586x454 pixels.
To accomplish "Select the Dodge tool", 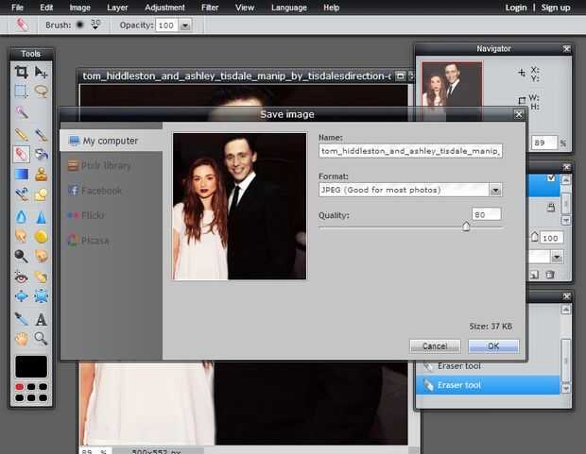I will (x=22, y=256).
